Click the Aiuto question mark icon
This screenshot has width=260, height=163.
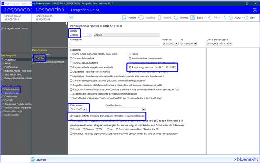point(231,17)
